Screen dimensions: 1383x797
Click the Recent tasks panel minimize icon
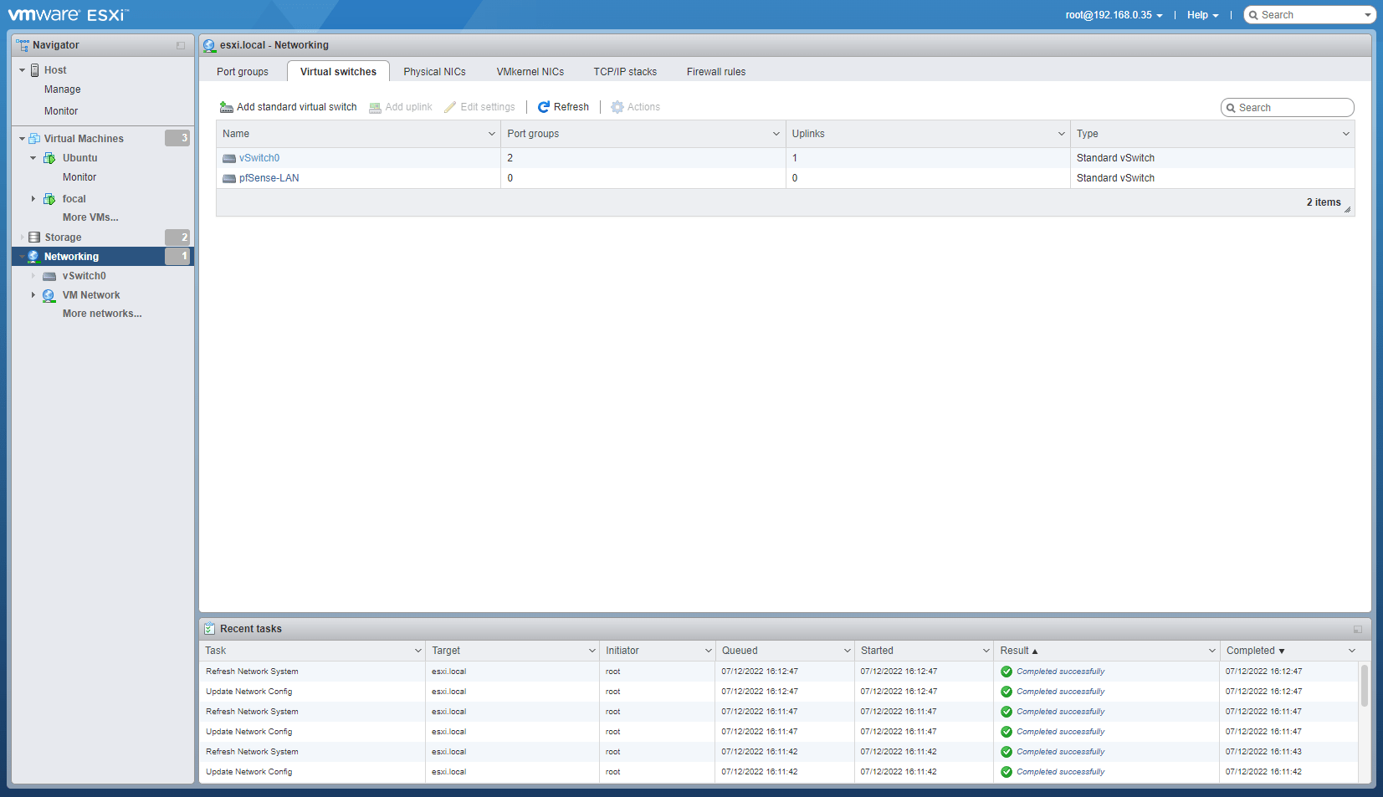tap(1357, 629)
